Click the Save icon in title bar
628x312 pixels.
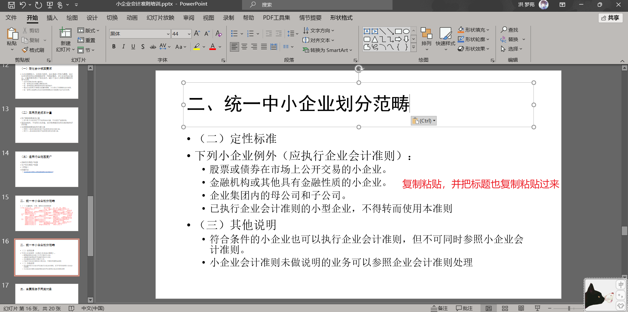point(11,5)
